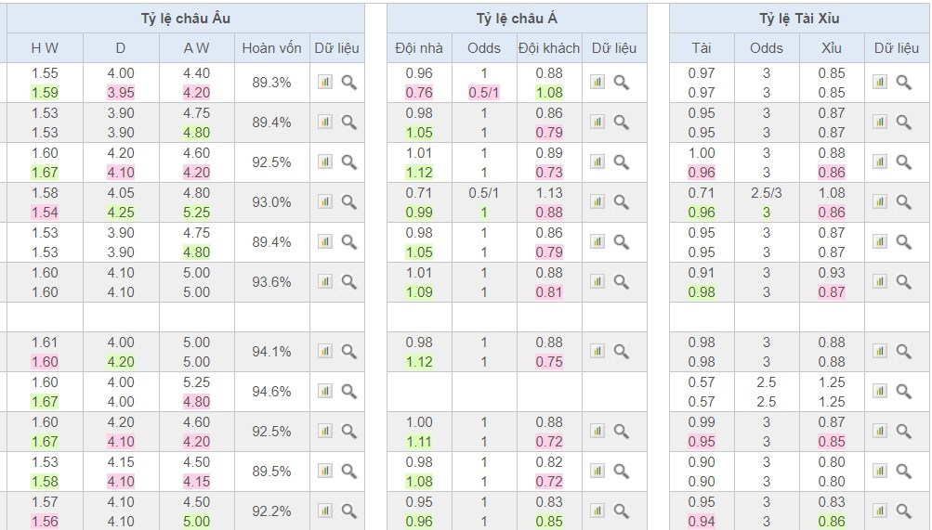This screenshot has width=932, height=530.
Task: Click magnifier icon in European 94.6% row
Action: pos(348,392)
